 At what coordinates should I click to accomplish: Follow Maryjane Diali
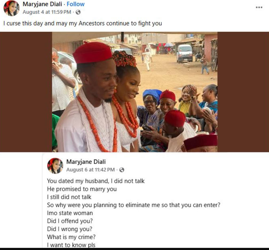click(76, 4)
